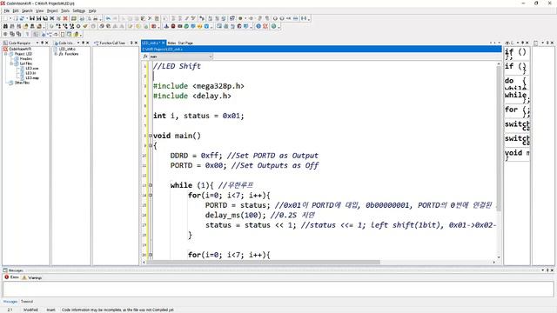
Task: Close the Code Navigator panel
Action: (x=47, y=43)
